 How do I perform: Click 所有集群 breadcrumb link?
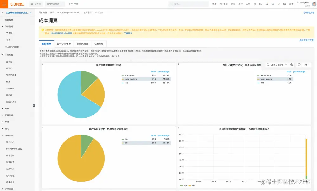click(x=43, y=13)
